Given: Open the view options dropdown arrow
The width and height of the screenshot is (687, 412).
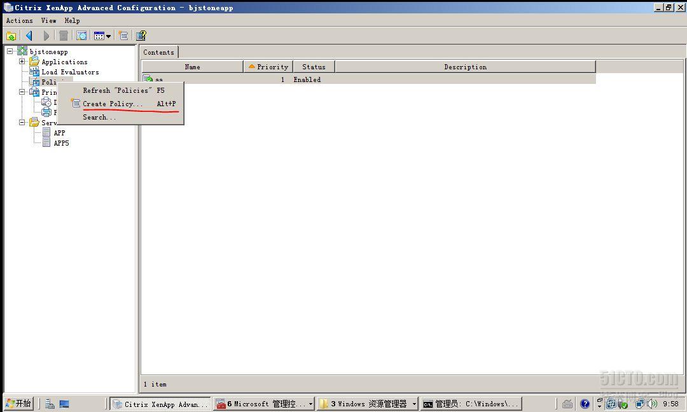Looking at the screenshot, I should pos(108,36).
